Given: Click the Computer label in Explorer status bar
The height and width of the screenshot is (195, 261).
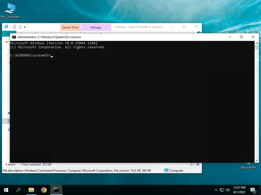Looking at the screenshot, I should 176,170.
